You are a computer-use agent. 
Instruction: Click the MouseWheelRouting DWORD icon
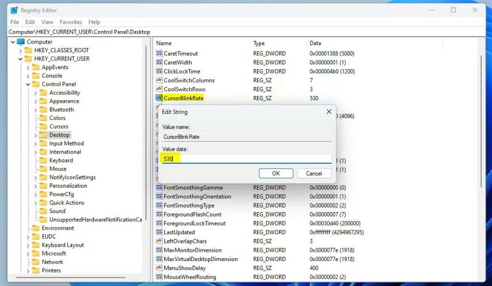(x=159, y=276)
